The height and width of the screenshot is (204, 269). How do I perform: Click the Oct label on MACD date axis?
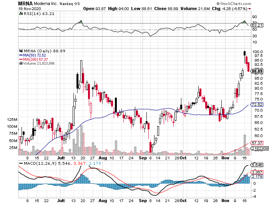click(183, 201)
